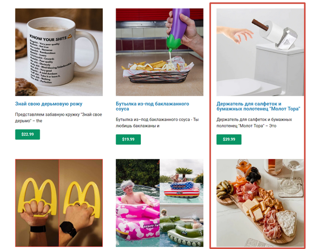Screen dimensions: 309x249
Task: Select the golden arches knuckle photo with wristband
Action: tap(37, 203)
